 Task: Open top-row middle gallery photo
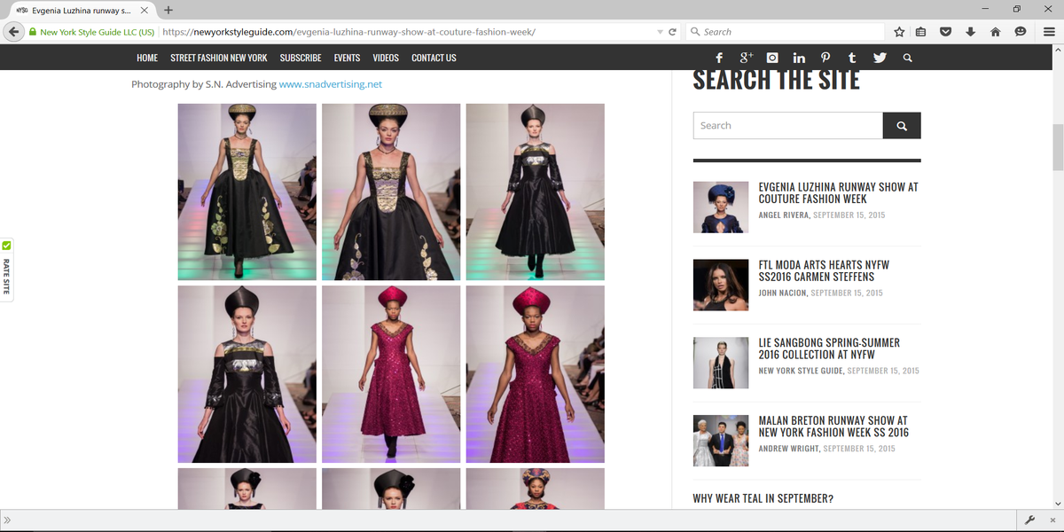(391, 192)
